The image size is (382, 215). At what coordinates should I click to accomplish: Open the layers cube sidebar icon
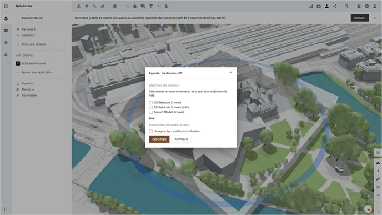point(6,43)
